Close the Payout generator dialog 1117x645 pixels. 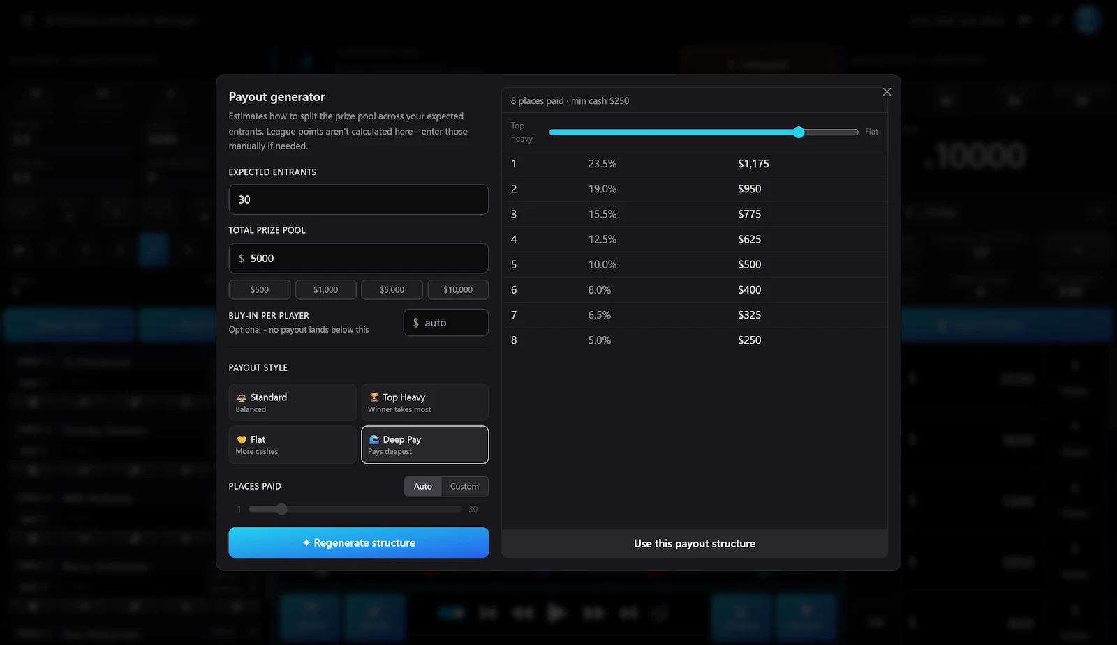(887, 92)
